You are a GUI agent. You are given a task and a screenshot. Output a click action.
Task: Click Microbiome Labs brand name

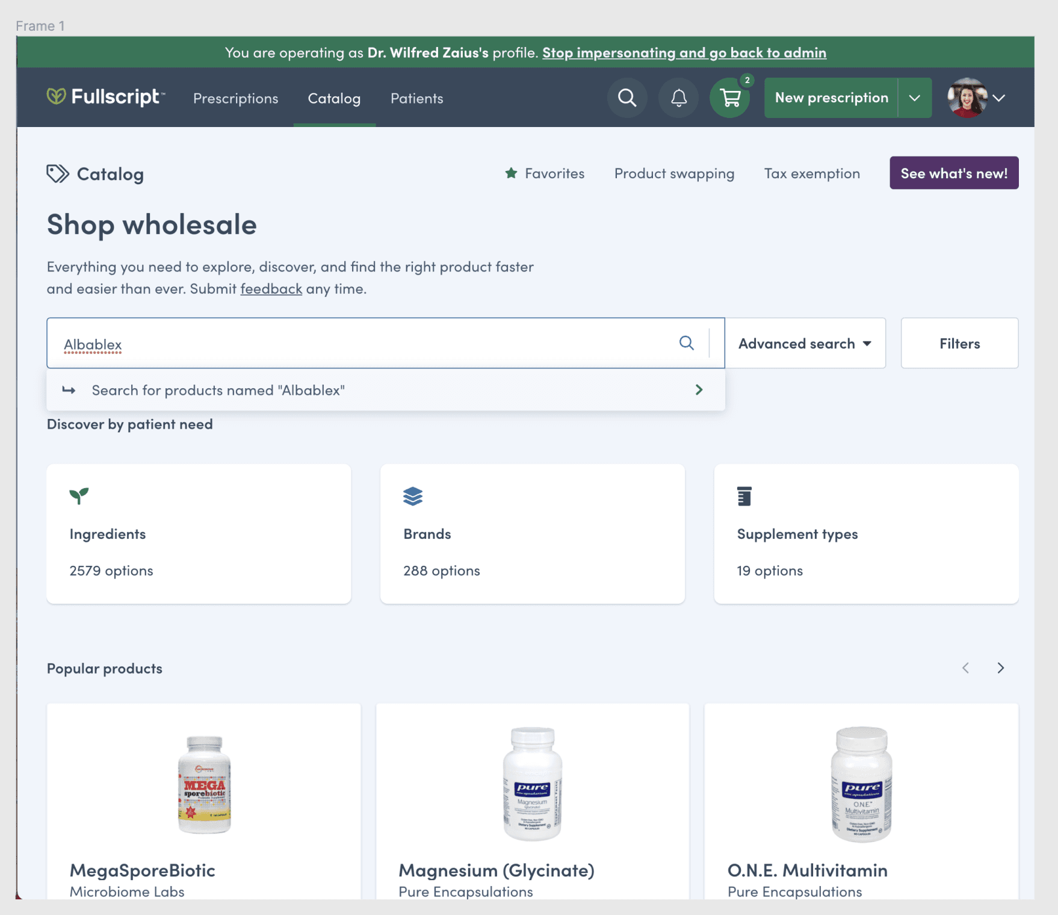click(x=127, y=892)
